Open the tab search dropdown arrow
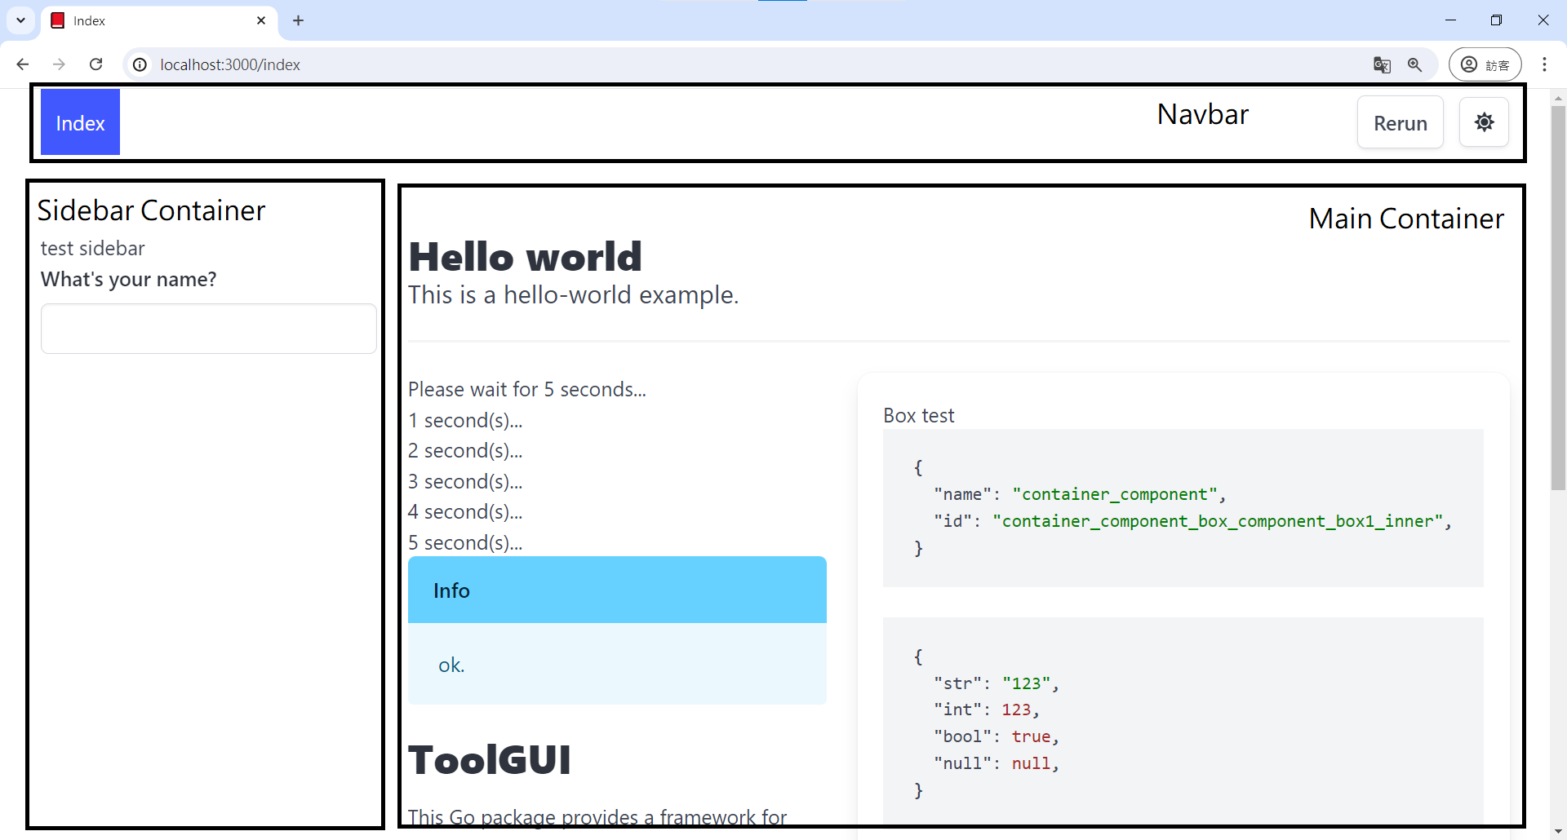The width and height of the screenshot is (1567, 840). point(20,20)
